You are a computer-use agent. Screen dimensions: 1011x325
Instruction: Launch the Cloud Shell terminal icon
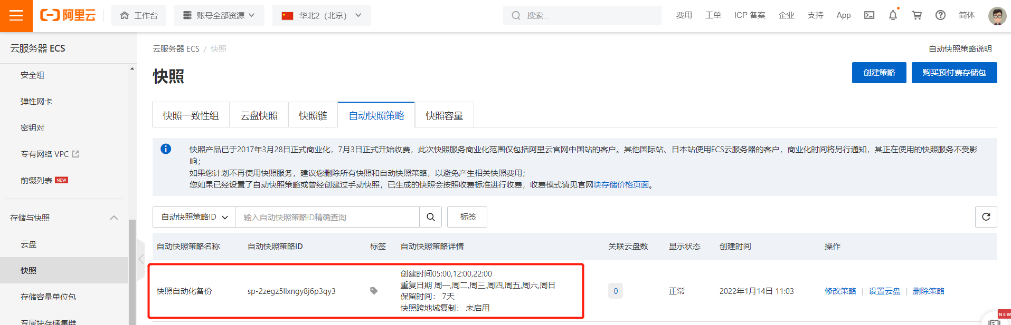tap(869, 15)
